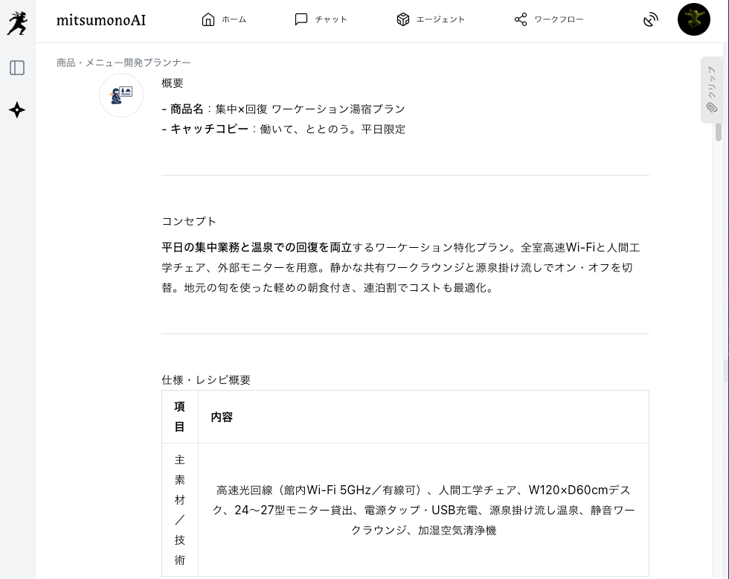Click the running ninja logo icon

[x=17, y=22]
